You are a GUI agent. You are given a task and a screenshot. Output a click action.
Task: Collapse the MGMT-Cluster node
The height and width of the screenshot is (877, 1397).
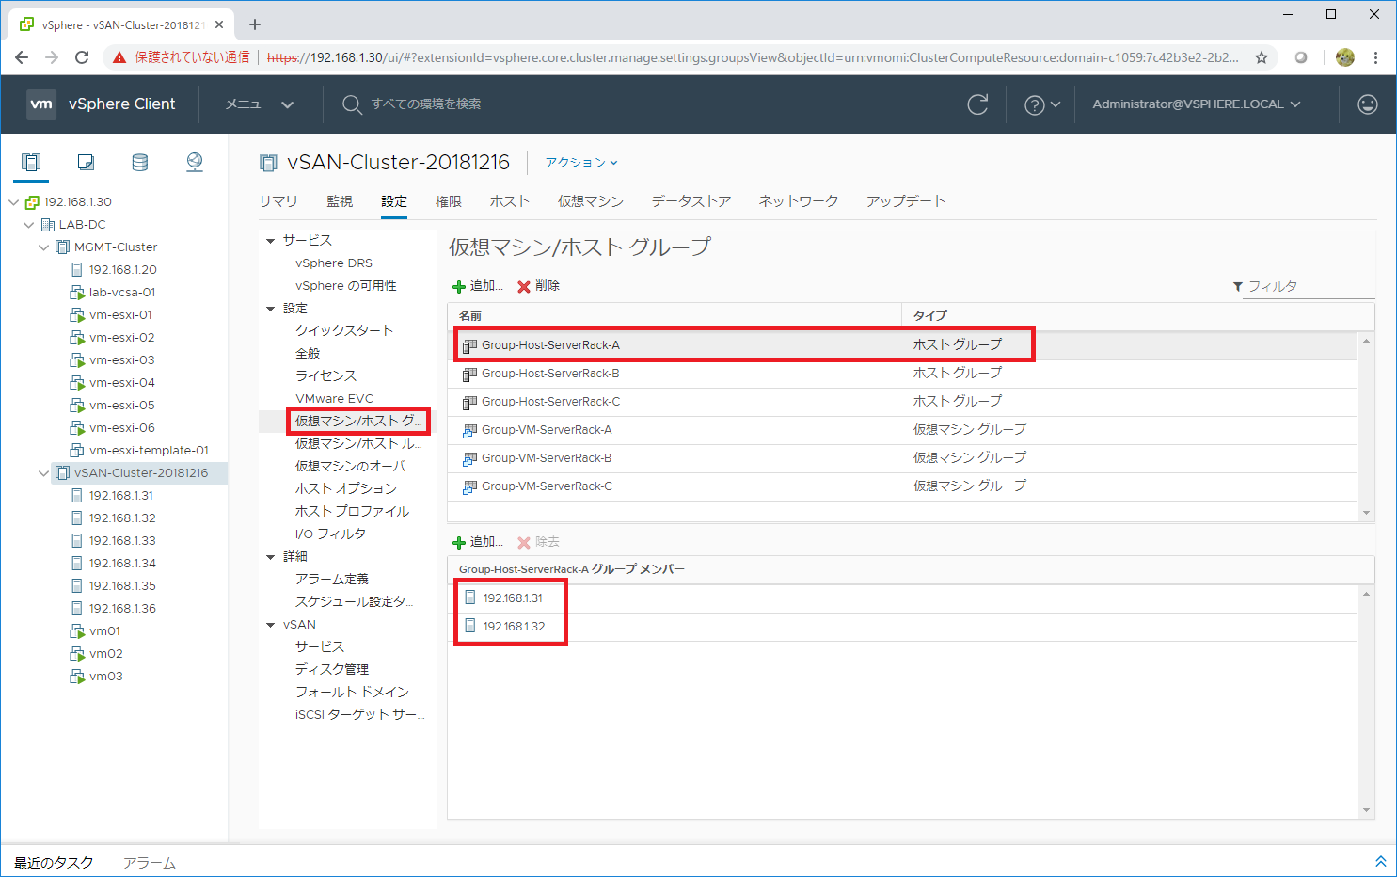coord(43,247)
